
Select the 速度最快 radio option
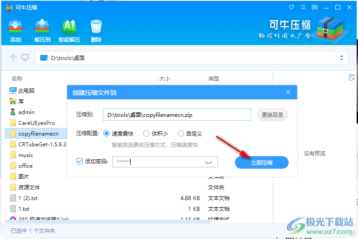point(107,133)
